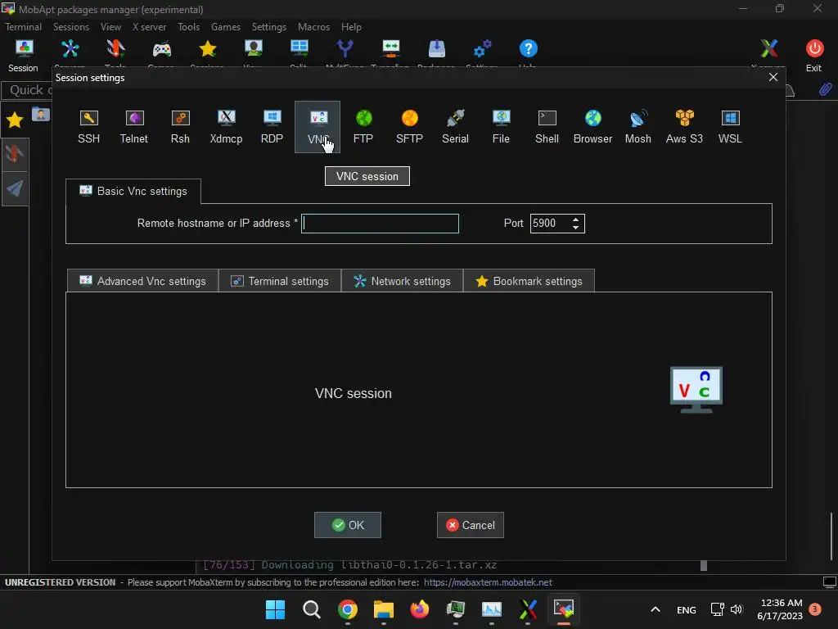
Task: Show hidden system tray icons
Action: (656, 609)
